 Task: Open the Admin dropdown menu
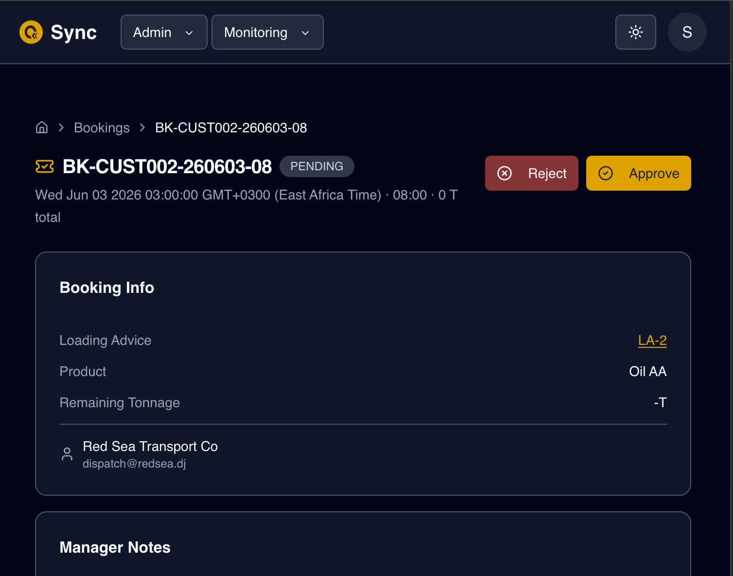coord(164,32)
